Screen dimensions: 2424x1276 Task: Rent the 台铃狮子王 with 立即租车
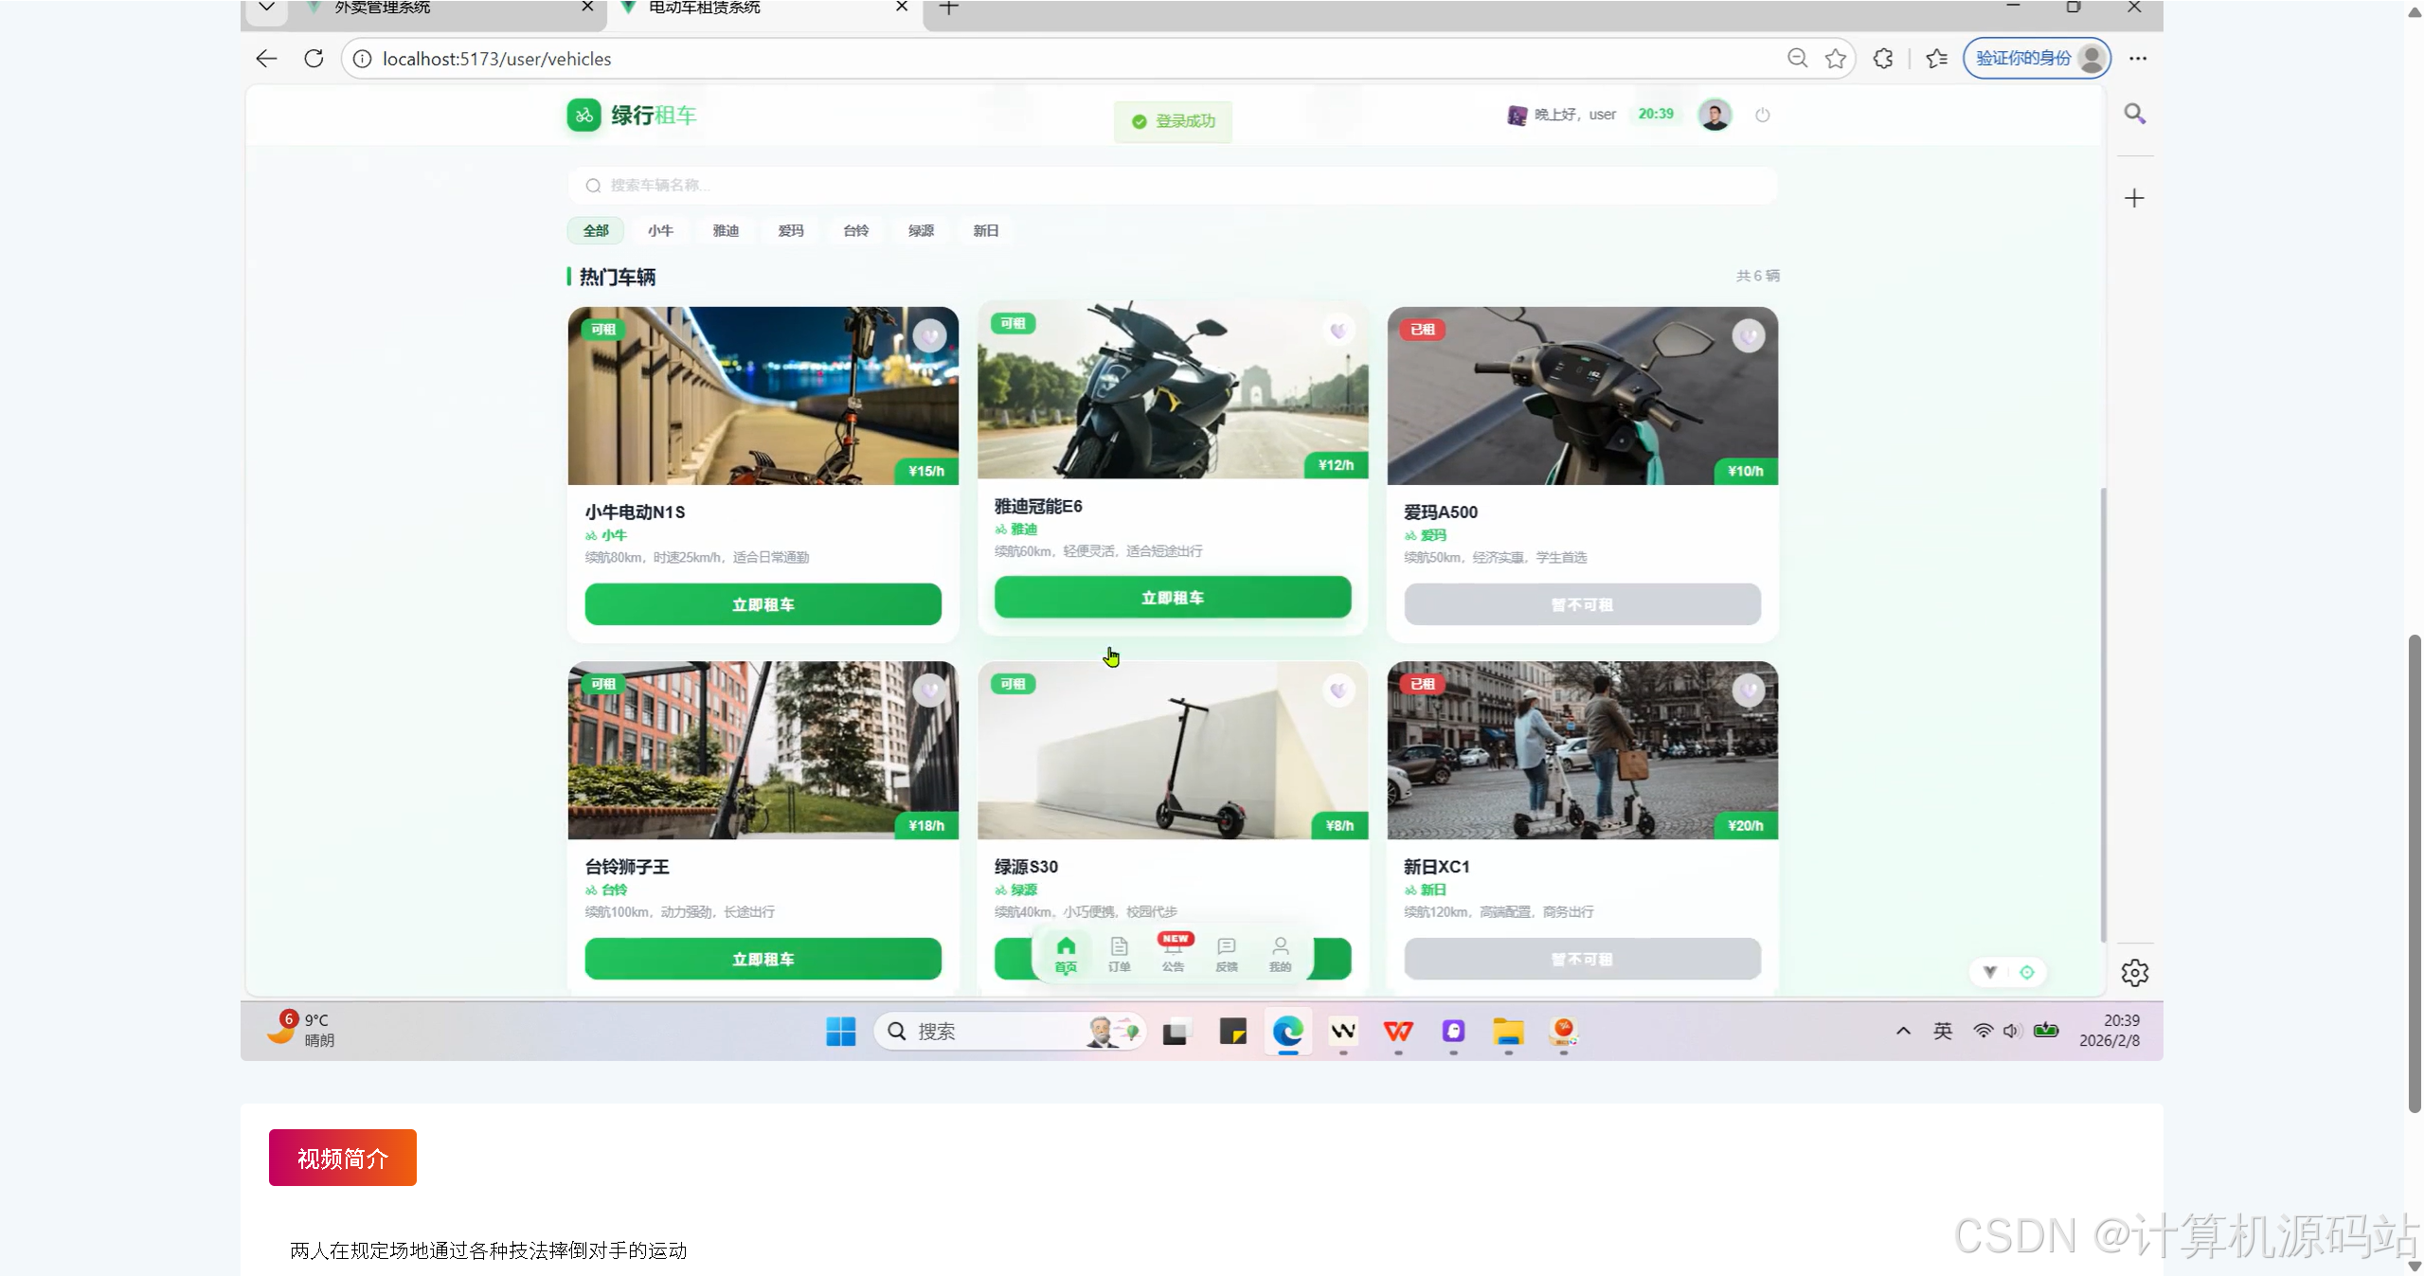763,959
